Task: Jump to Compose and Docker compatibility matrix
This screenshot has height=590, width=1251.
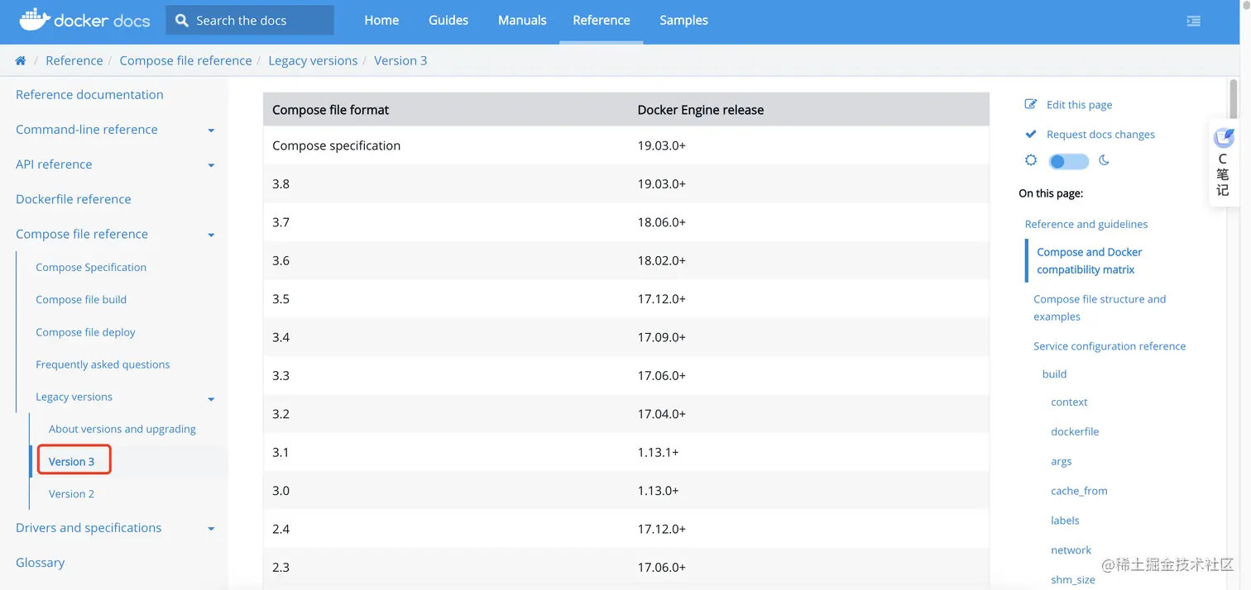Action: click(1089, 260)
